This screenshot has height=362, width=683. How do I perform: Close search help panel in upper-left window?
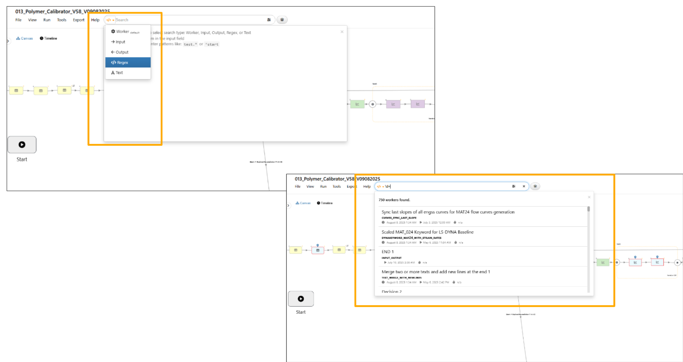pos(342,32)
